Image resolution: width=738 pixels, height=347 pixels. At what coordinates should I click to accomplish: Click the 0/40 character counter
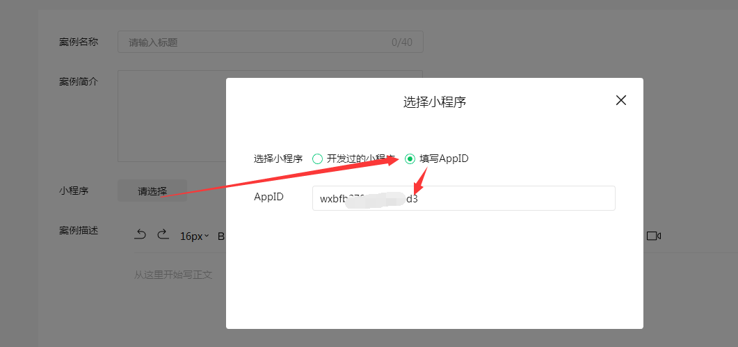click(x=402, y=42)
